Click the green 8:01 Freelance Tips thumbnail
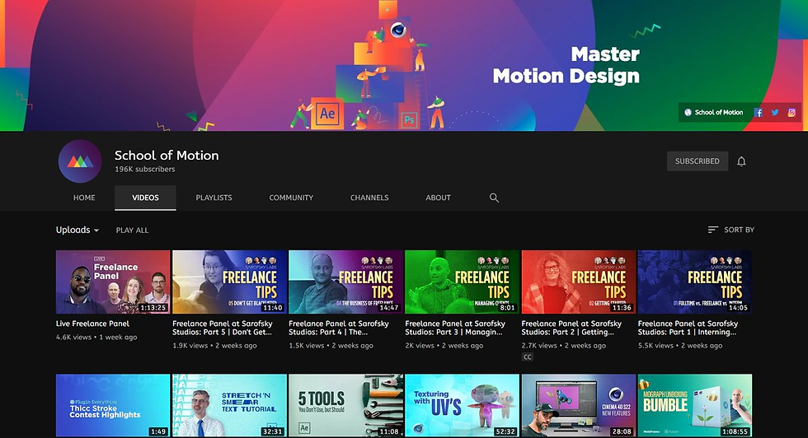Image resolution: width=808 pixels, height=438 pixels. pyautogui.click(x=463, y=282)
